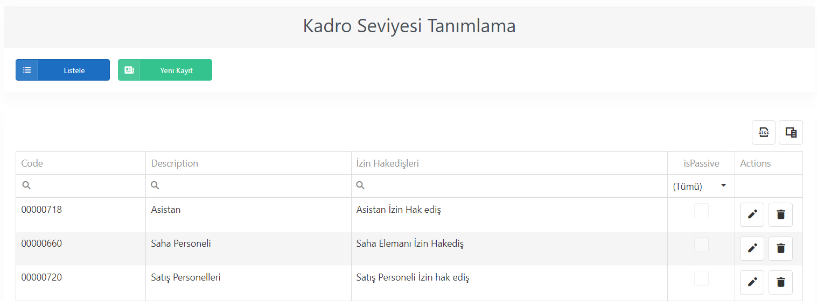The width and height of the screenshot is (817, 301).
Task: Create a new record with Yeni Kayıt
Action: [x=165, y=70]
